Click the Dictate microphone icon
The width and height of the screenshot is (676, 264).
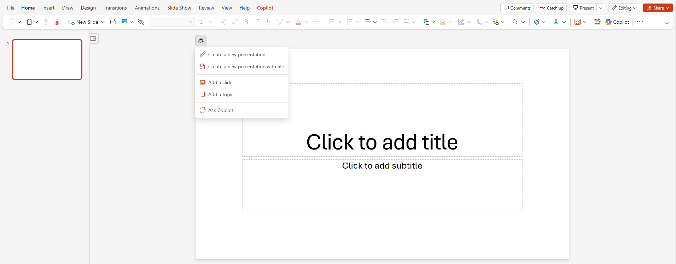click(556, 22)
